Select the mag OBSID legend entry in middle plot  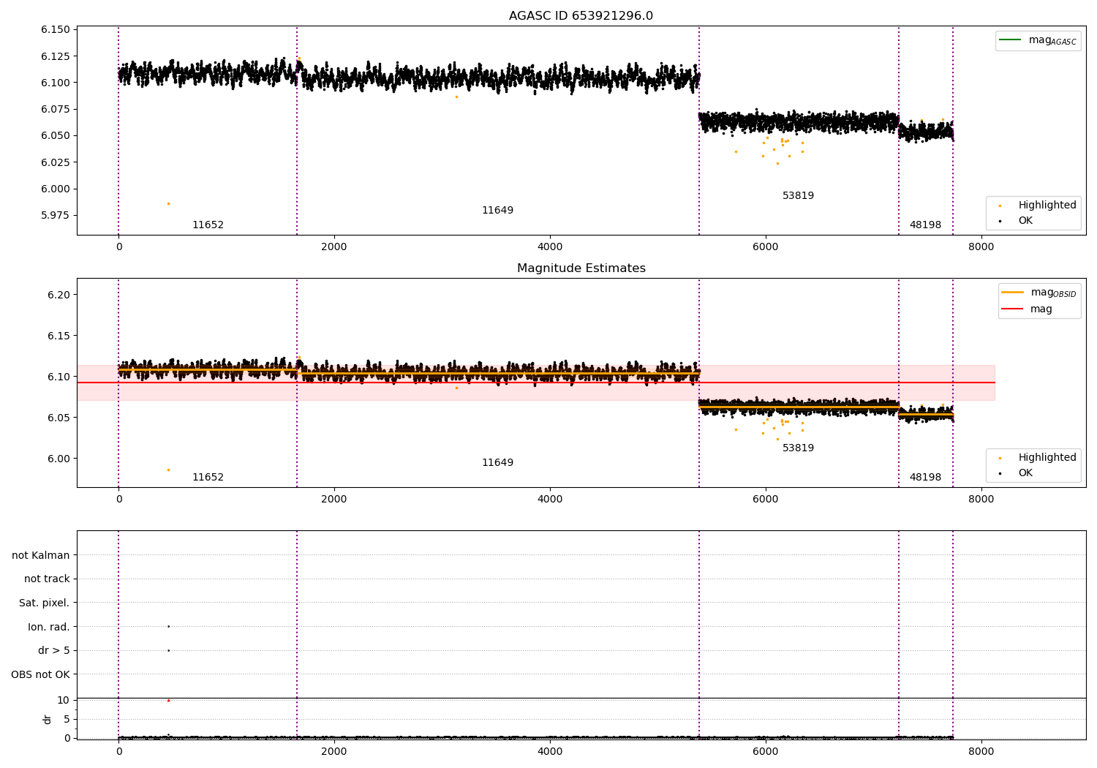[1038, 293]
